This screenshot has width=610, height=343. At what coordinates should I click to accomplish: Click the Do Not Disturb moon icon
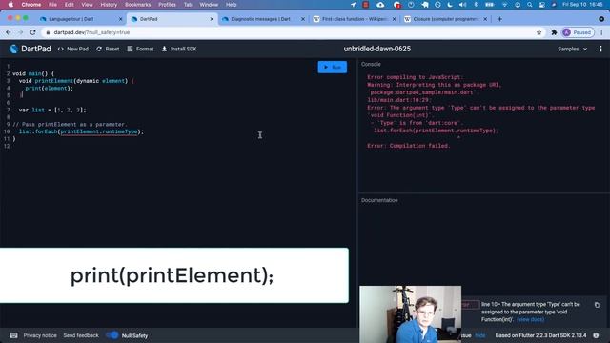click(x=450, y=5)
